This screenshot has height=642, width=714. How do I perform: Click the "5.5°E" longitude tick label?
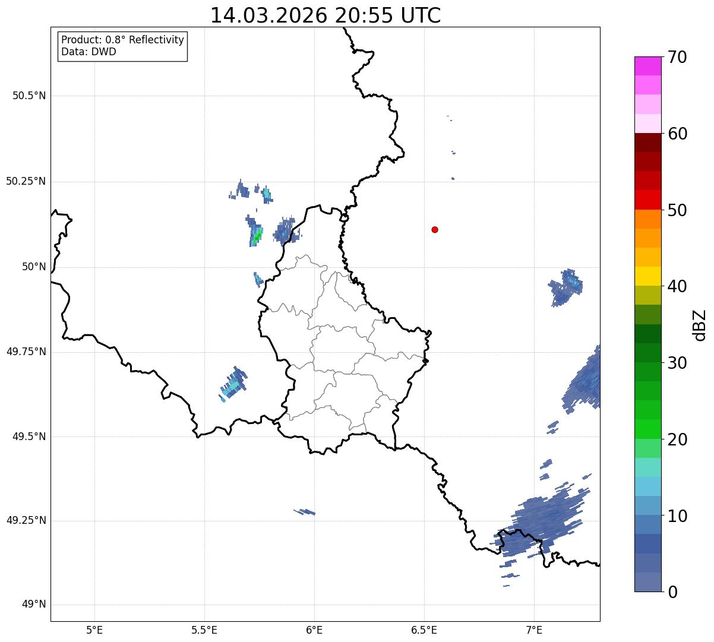(x=204, y=630)
